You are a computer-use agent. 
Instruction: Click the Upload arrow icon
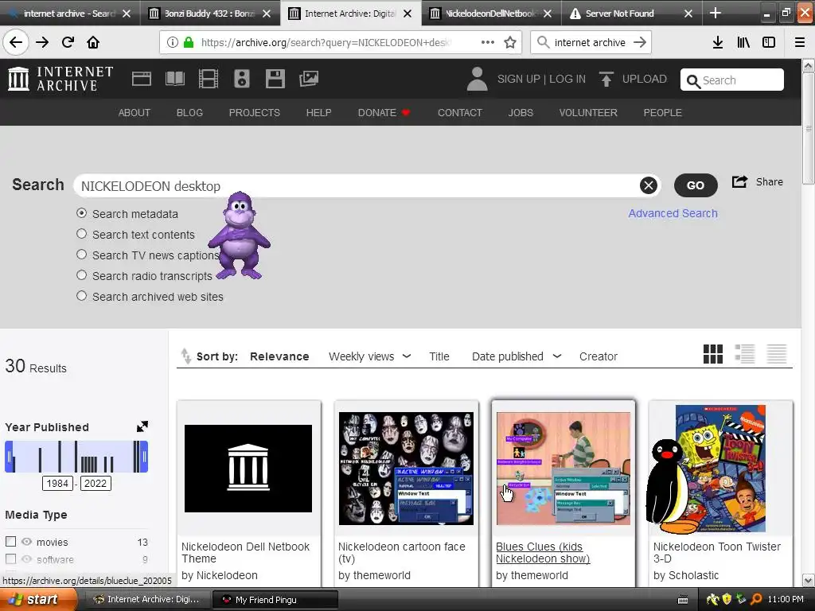click(x=606, y=79)
